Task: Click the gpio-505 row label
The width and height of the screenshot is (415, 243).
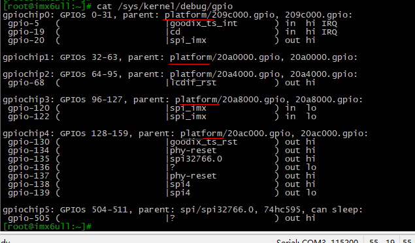Action: (29, 218)
